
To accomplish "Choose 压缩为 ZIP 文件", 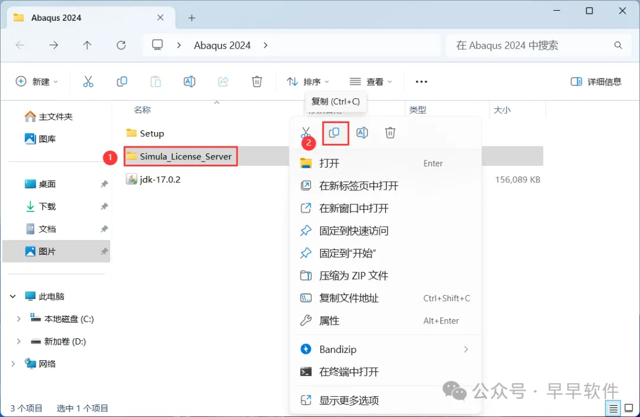I will coord(386,275).
